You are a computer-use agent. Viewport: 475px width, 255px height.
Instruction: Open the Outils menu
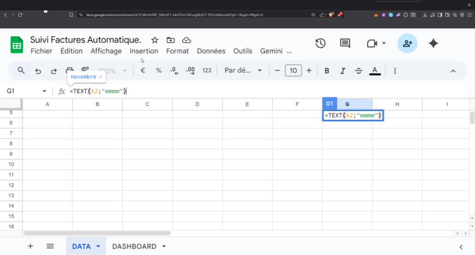(243, 51)
